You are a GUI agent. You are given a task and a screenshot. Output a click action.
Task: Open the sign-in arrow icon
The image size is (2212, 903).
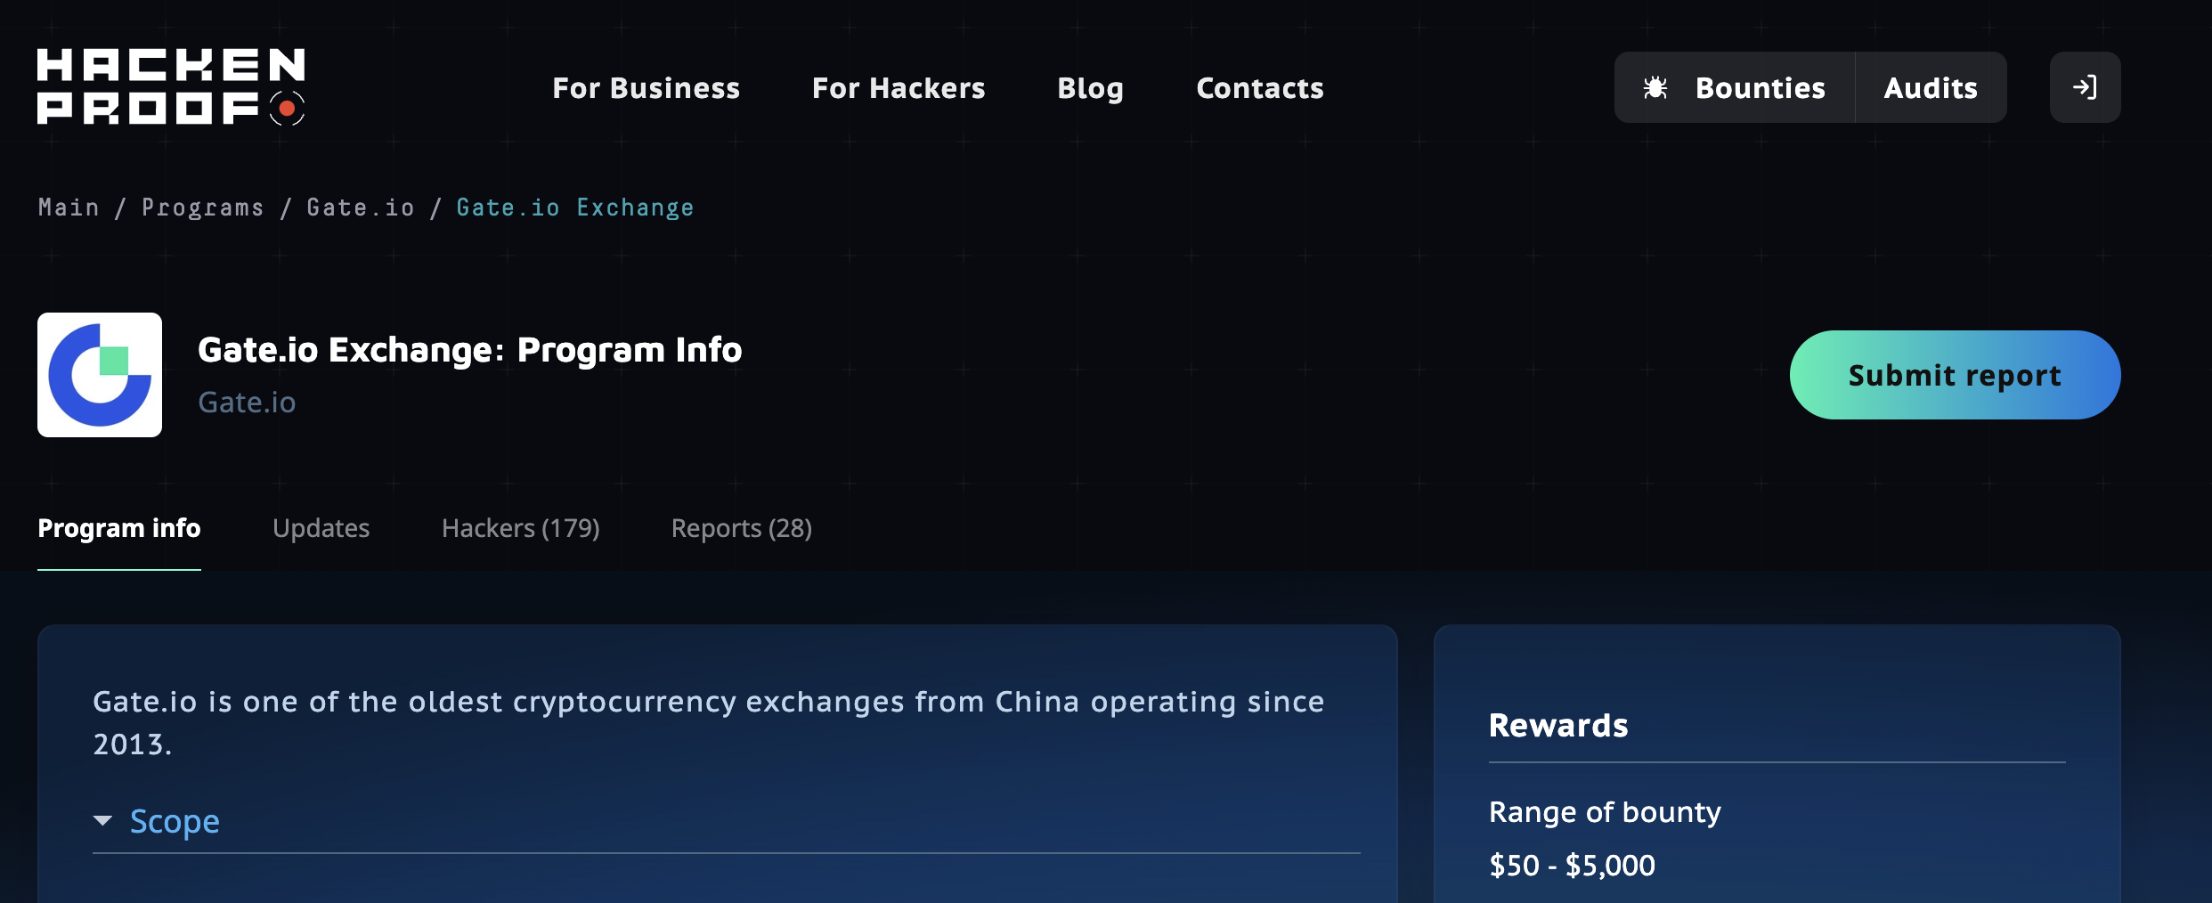2084,87
